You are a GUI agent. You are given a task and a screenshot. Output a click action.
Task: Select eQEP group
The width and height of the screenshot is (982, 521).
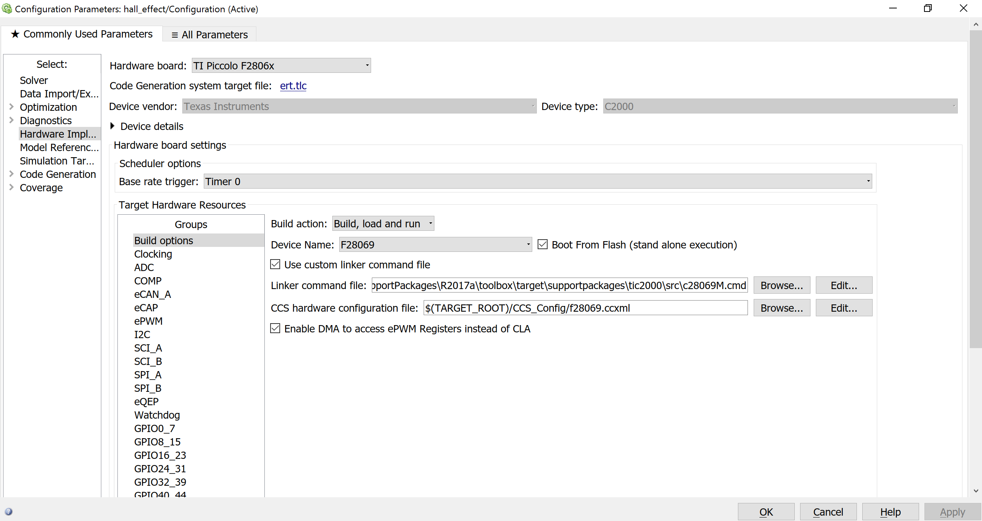pos(146,401)
